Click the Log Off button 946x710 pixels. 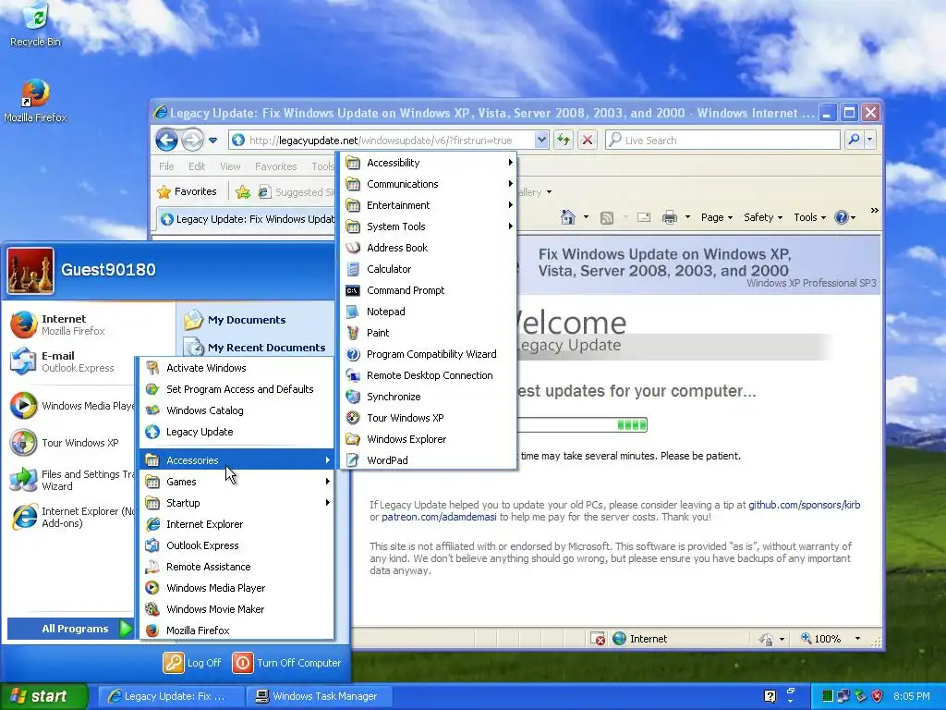[192, 663]
